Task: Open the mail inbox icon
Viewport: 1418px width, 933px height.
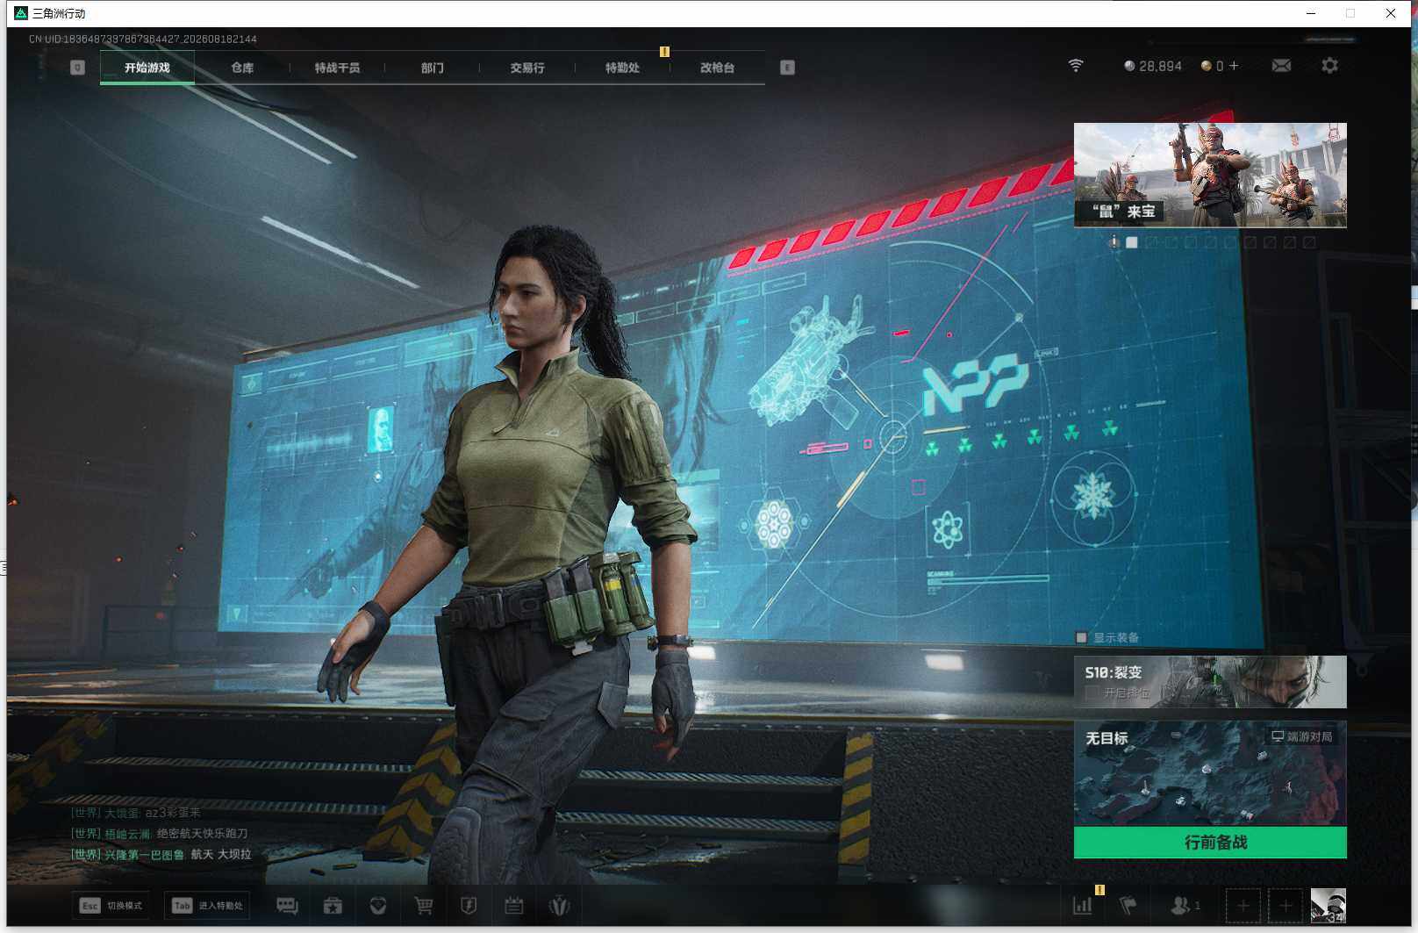Action: pyautogui.click(x=1281, y=66)
